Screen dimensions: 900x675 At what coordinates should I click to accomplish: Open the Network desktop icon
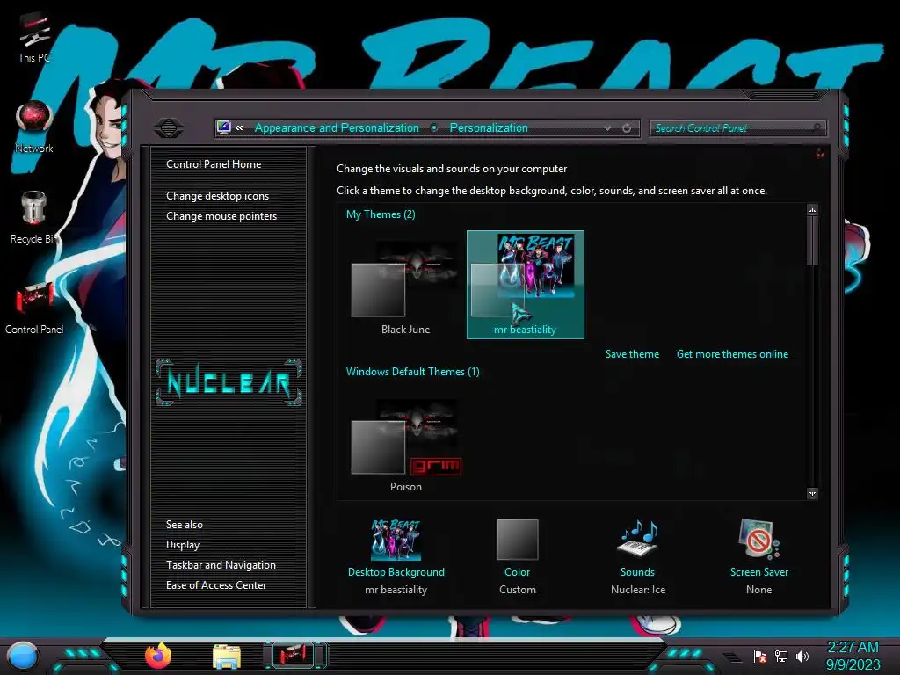[x=34, y=127]
